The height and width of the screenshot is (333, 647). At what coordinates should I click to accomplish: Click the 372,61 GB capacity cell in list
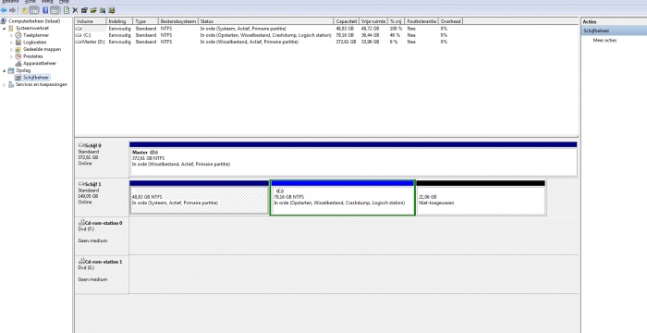point(346,43)
